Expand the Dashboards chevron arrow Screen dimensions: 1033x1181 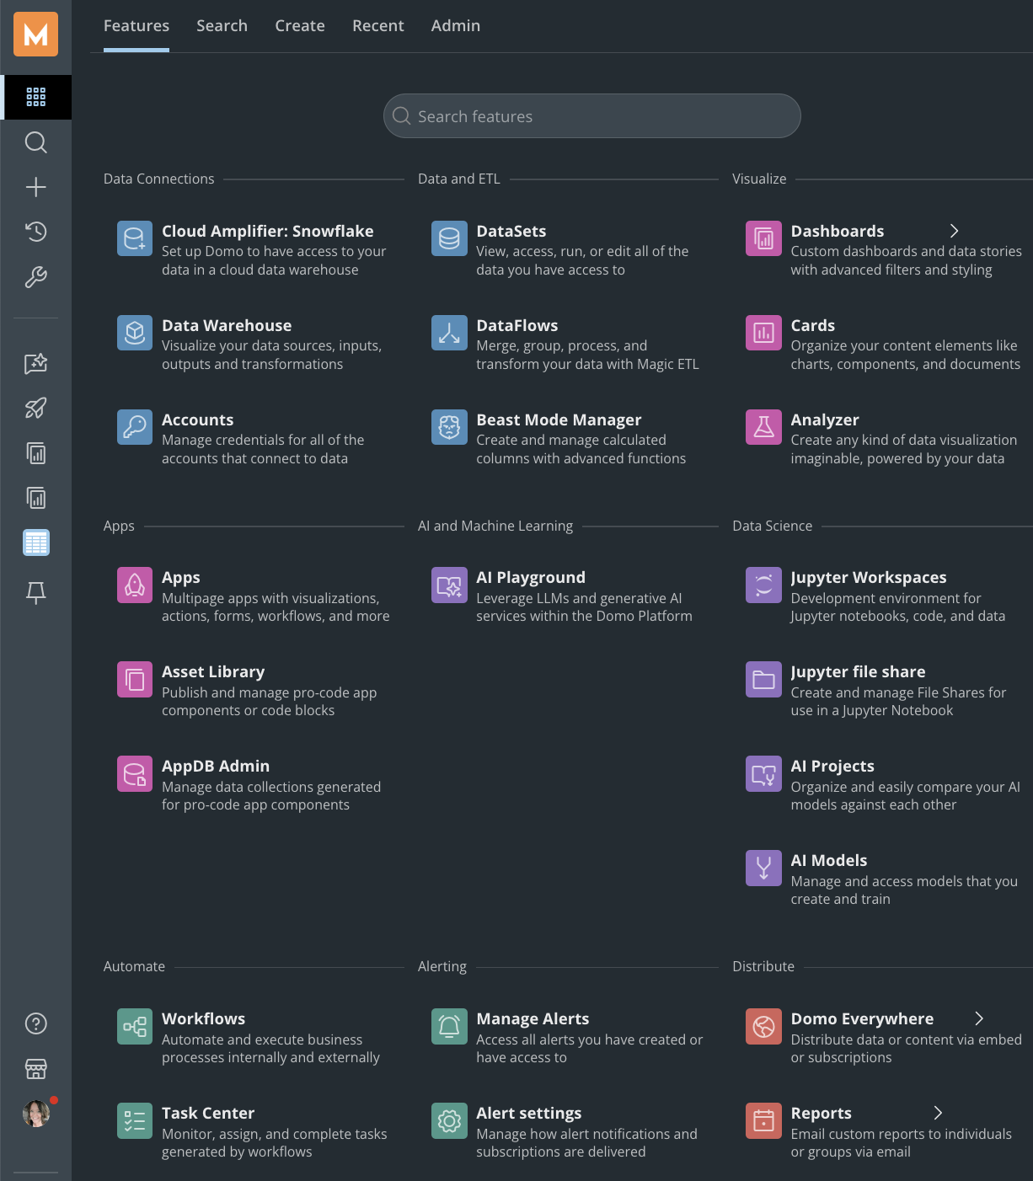tap(954, 231)
